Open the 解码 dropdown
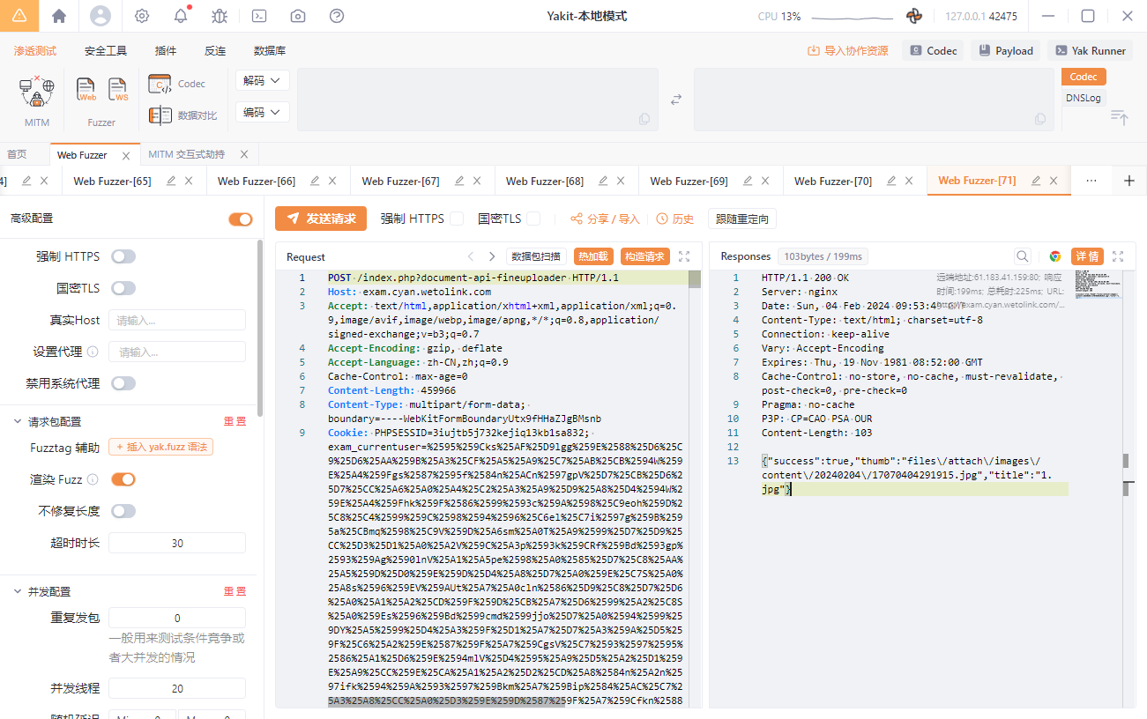The width and height of the screenshot is (1147, 719). click(263, 80)
